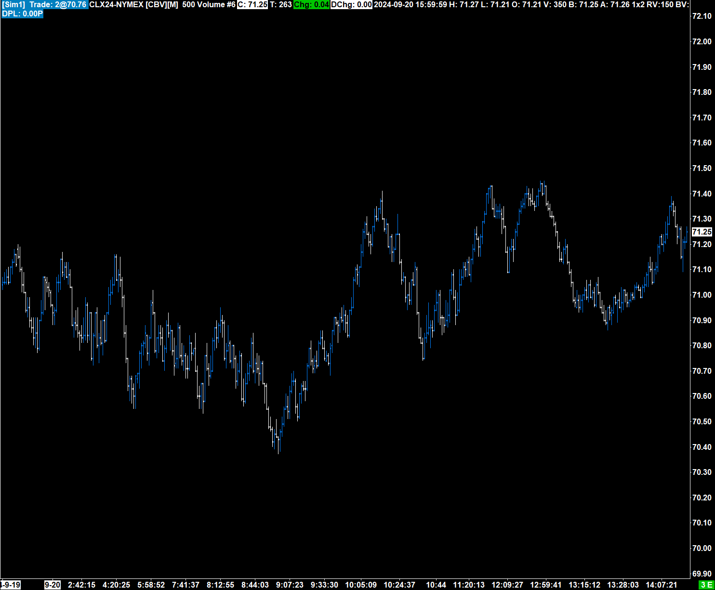The height and width of the screenshot is (590, 715).
Task: Click the 13:28:03 time axis label
Action: tap(623, 585)
